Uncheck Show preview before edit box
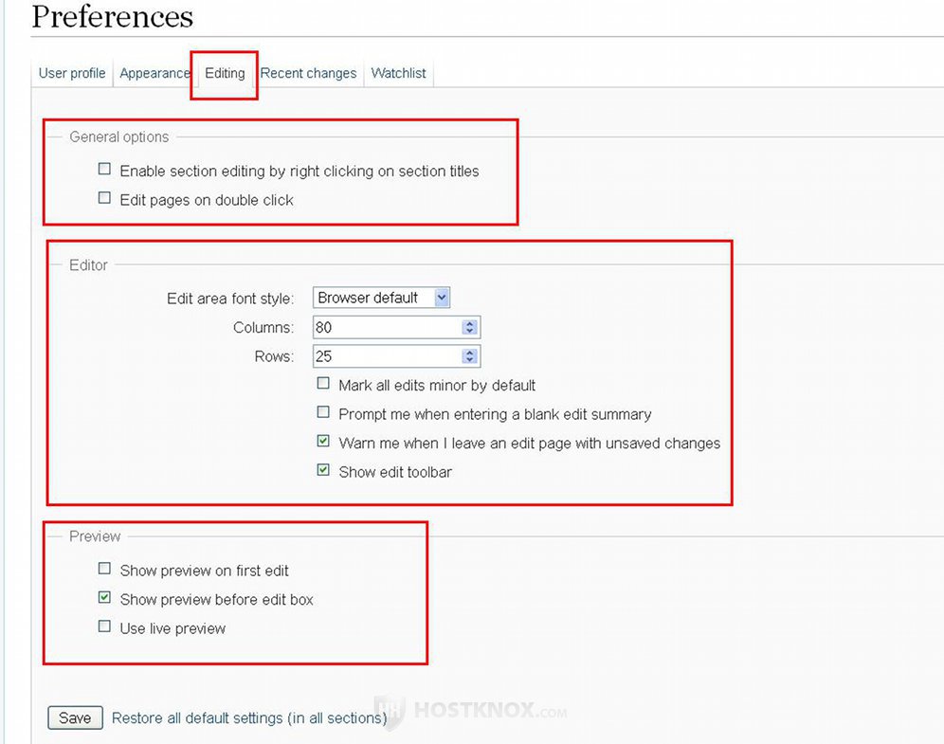This screenshot has height=744, width=944. pos(105,598)
